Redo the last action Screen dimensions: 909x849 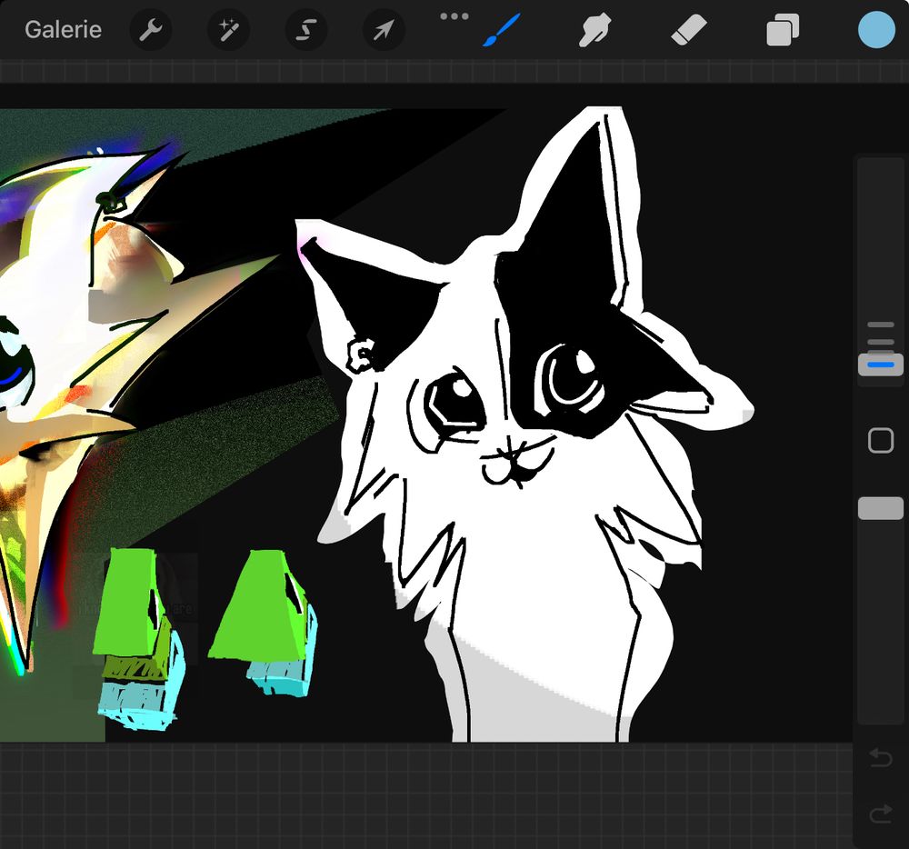tap(880, 814)
